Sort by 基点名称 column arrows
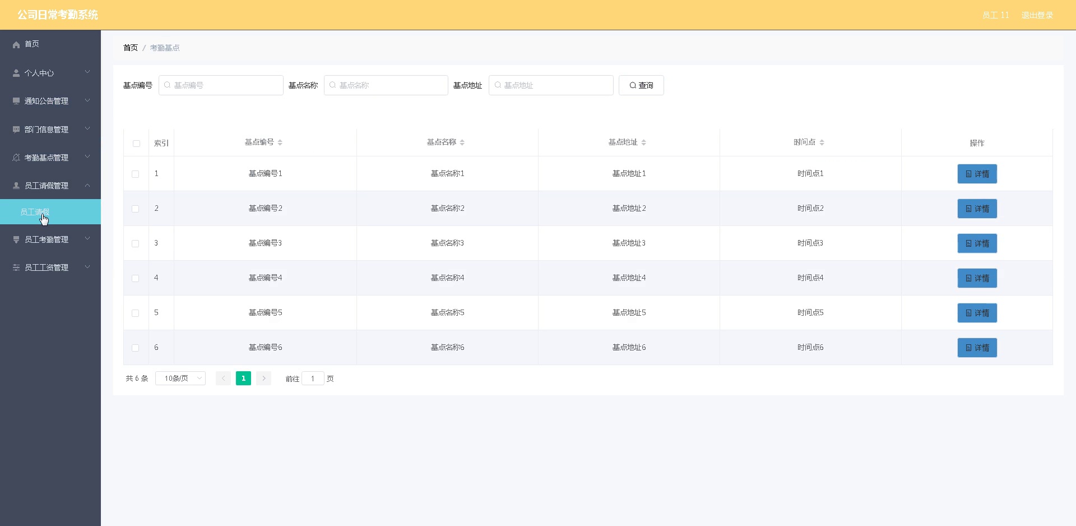Viewport: 1076px width, 526px height. (462, 142)
